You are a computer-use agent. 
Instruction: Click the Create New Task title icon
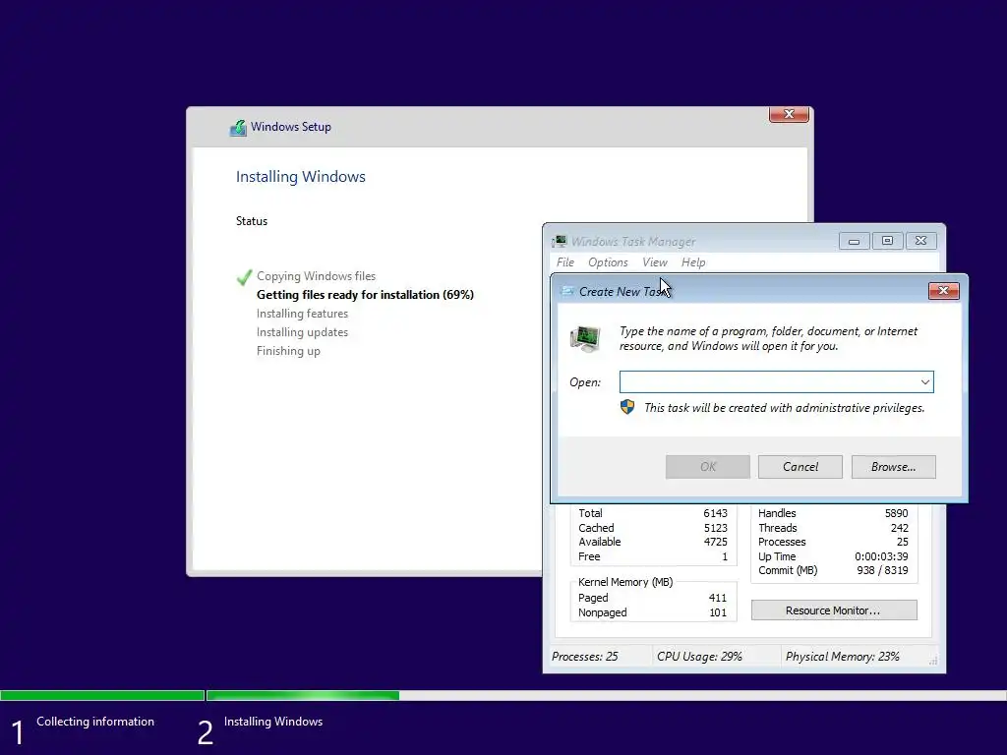point(567,291)
